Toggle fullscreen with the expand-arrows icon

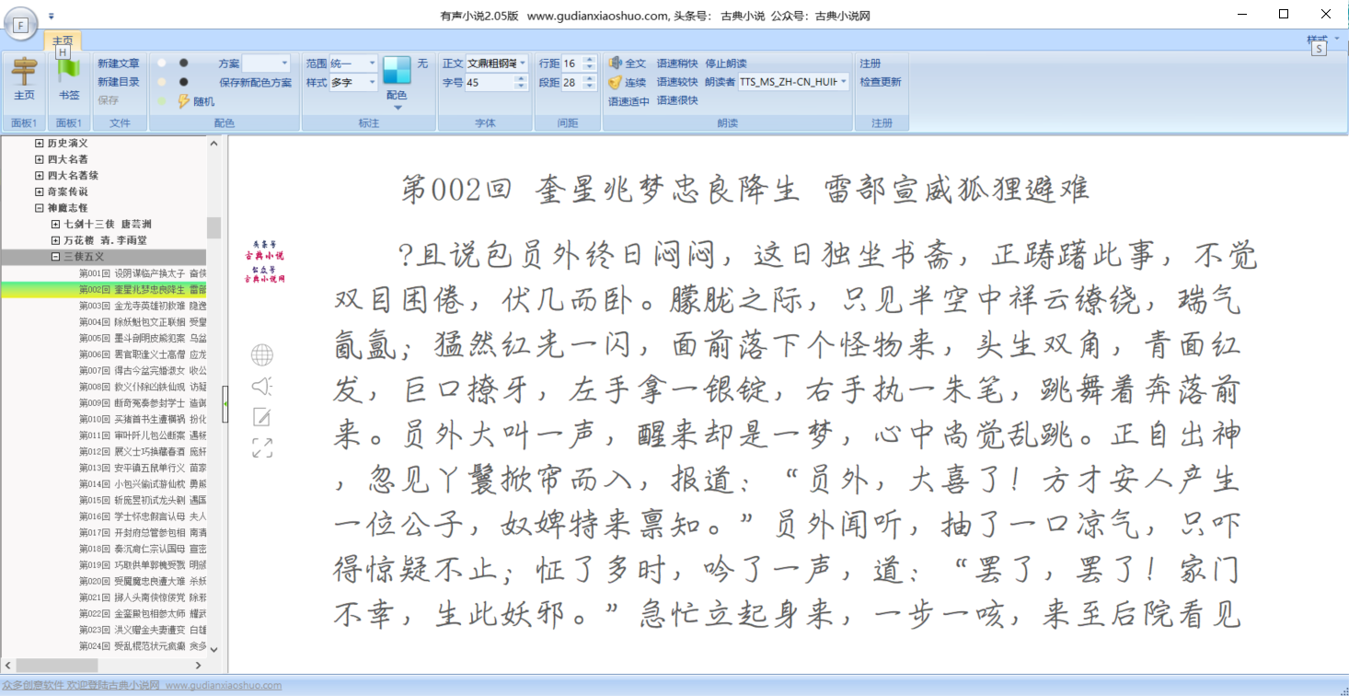[x=262, y=448]
